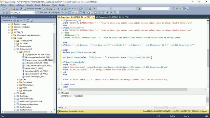Open the Connecter dropdown in Object Explorer
Screen dimensions: 210x118
(x=7, y=20)
